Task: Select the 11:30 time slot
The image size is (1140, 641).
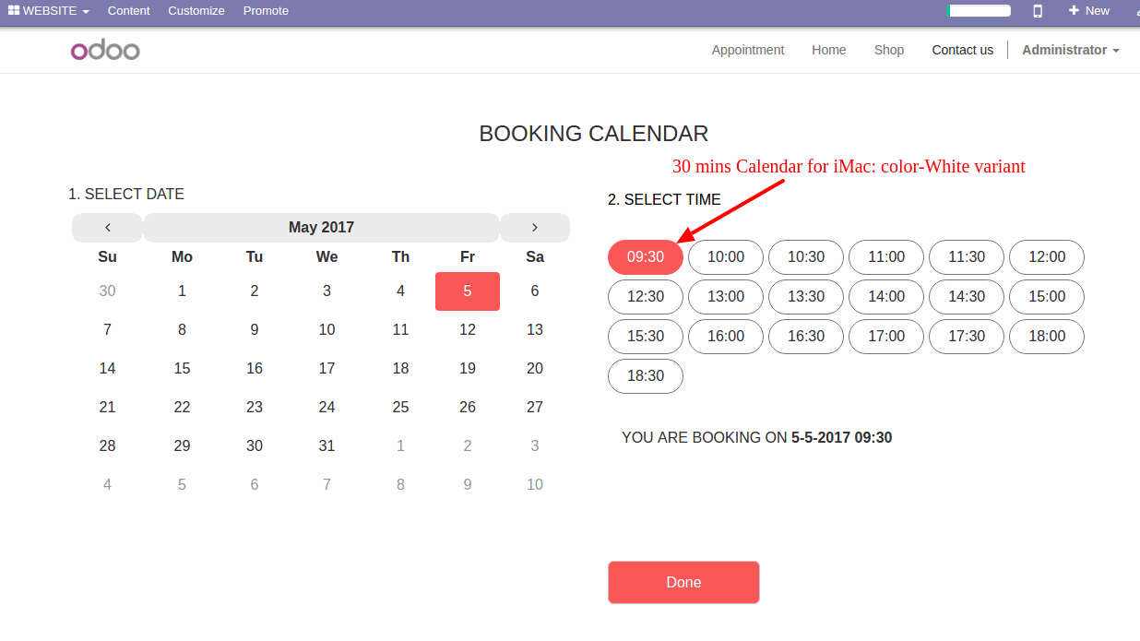Action: [x=967, y=256]
